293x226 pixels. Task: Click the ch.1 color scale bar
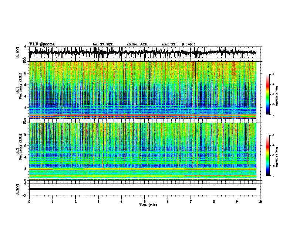[x=267, y=95]
